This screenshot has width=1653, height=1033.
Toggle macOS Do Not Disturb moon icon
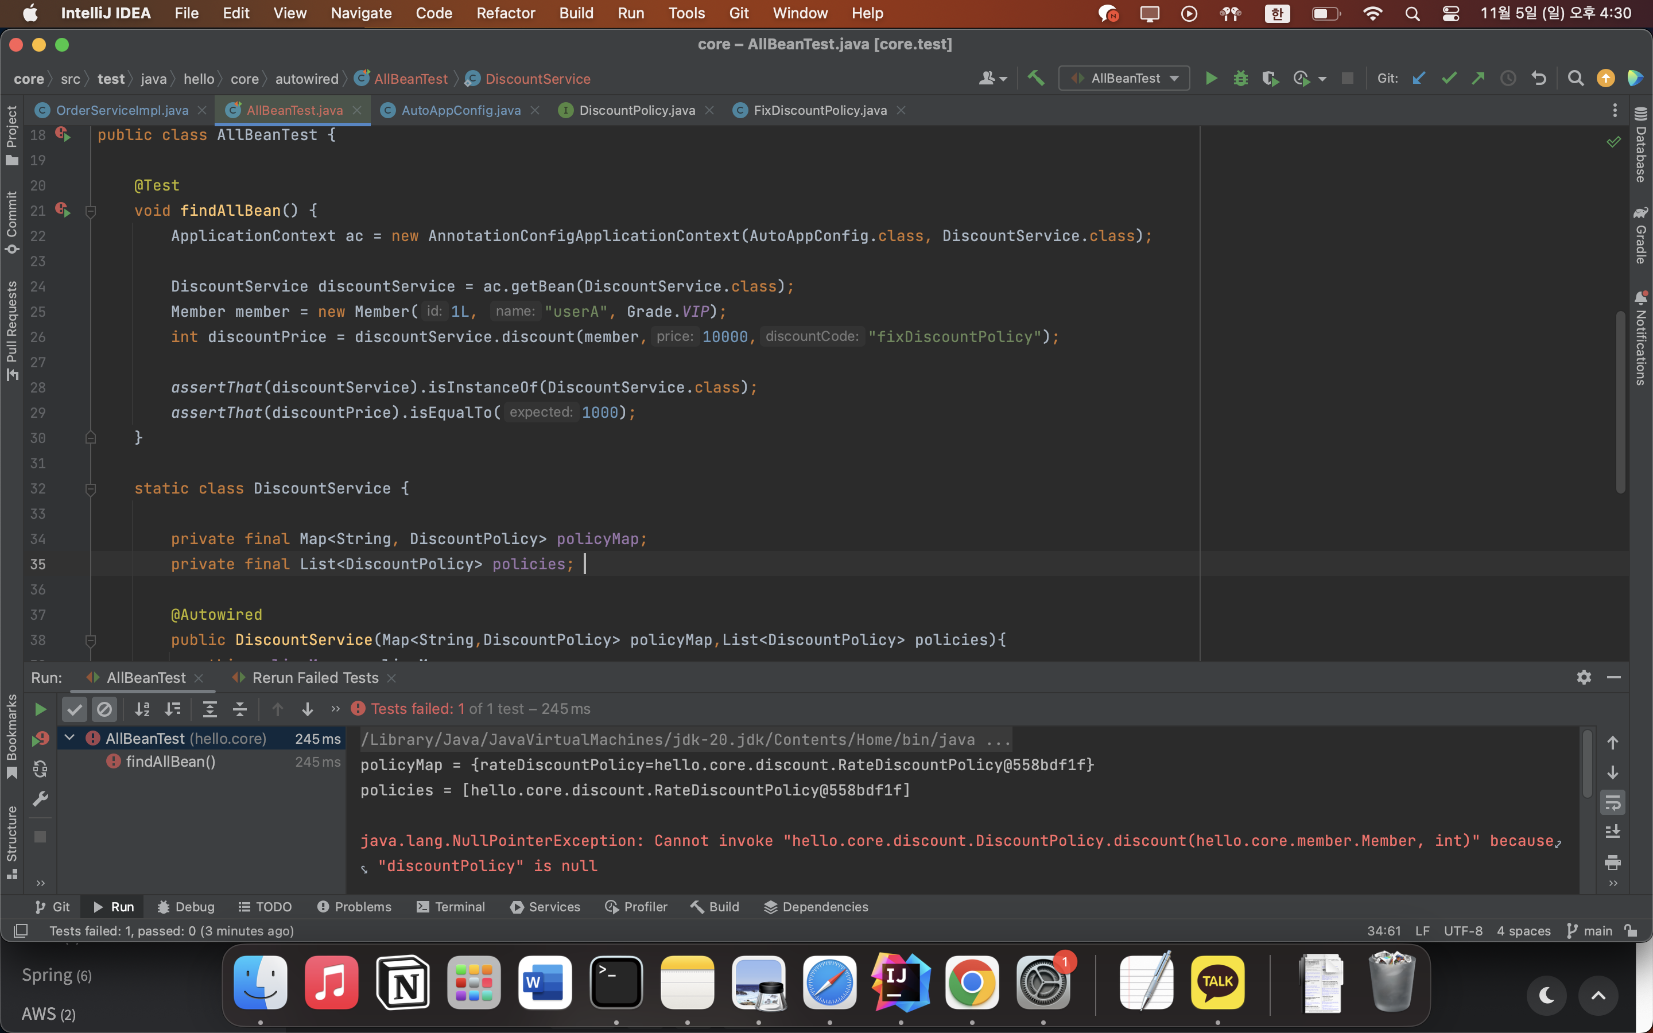[x=1547, y=996]
